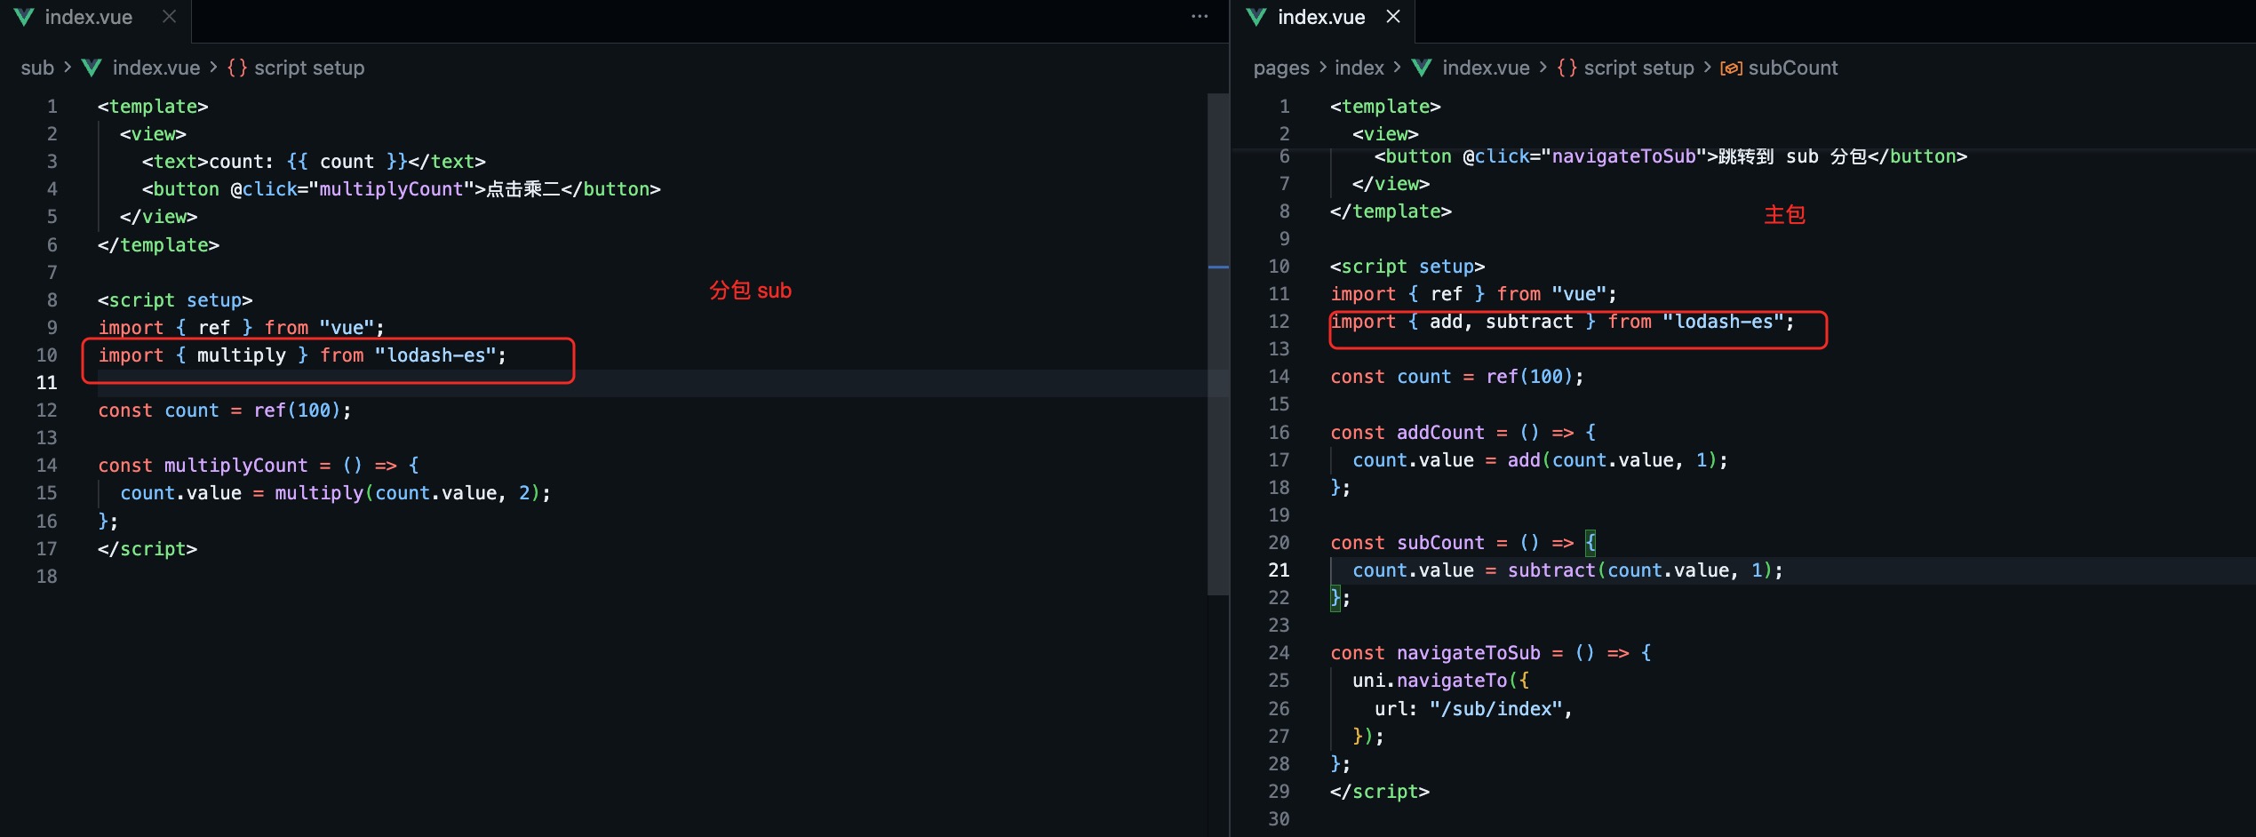Switch to the right index.vue tab
The image size is (2256, 837).
(x=1320, y=17)
